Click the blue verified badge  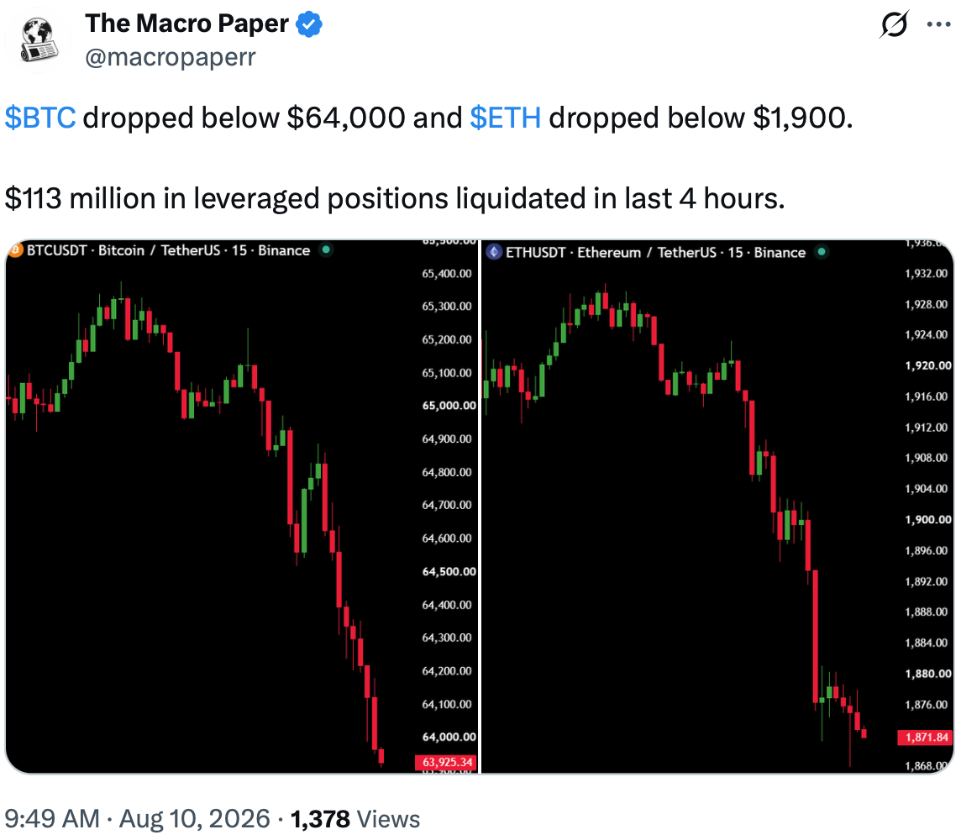309,24
